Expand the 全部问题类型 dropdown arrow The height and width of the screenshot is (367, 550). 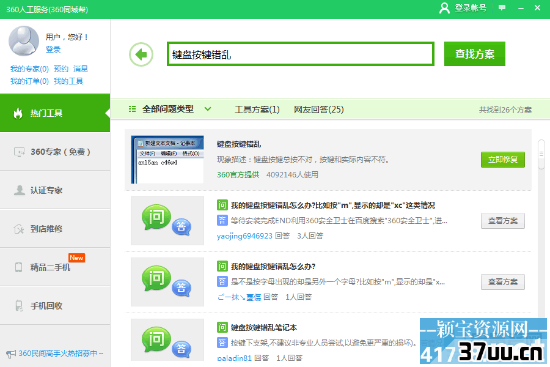208,109
